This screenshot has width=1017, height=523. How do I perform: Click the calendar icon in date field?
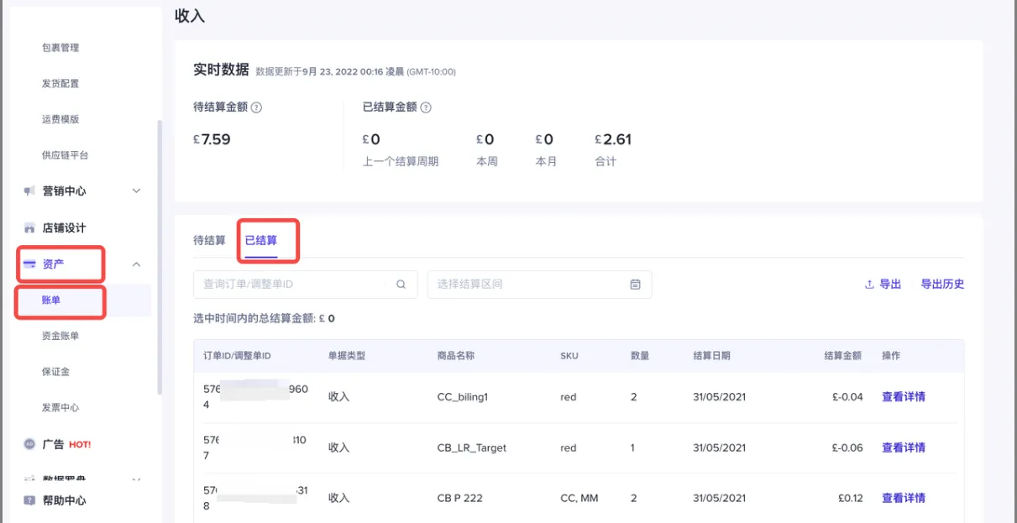point(635,284)
